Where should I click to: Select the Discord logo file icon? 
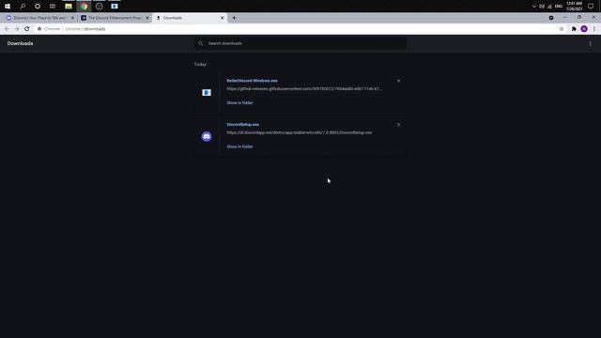point(207,136)
